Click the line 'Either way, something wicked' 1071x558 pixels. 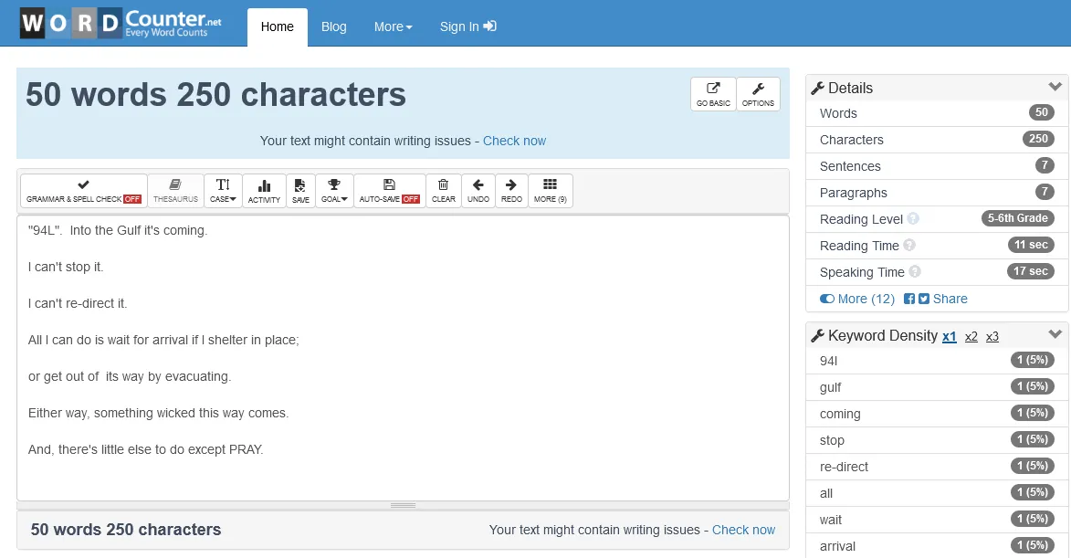coord(159,413)
